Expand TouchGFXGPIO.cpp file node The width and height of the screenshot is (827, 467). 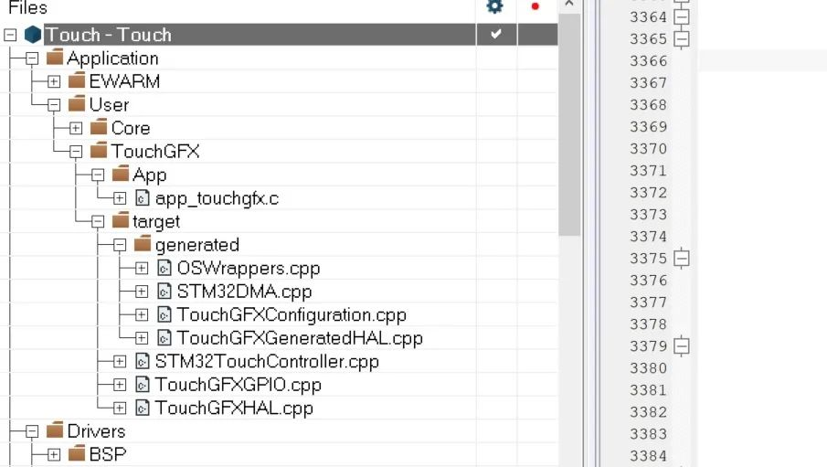tap(120, 385)
